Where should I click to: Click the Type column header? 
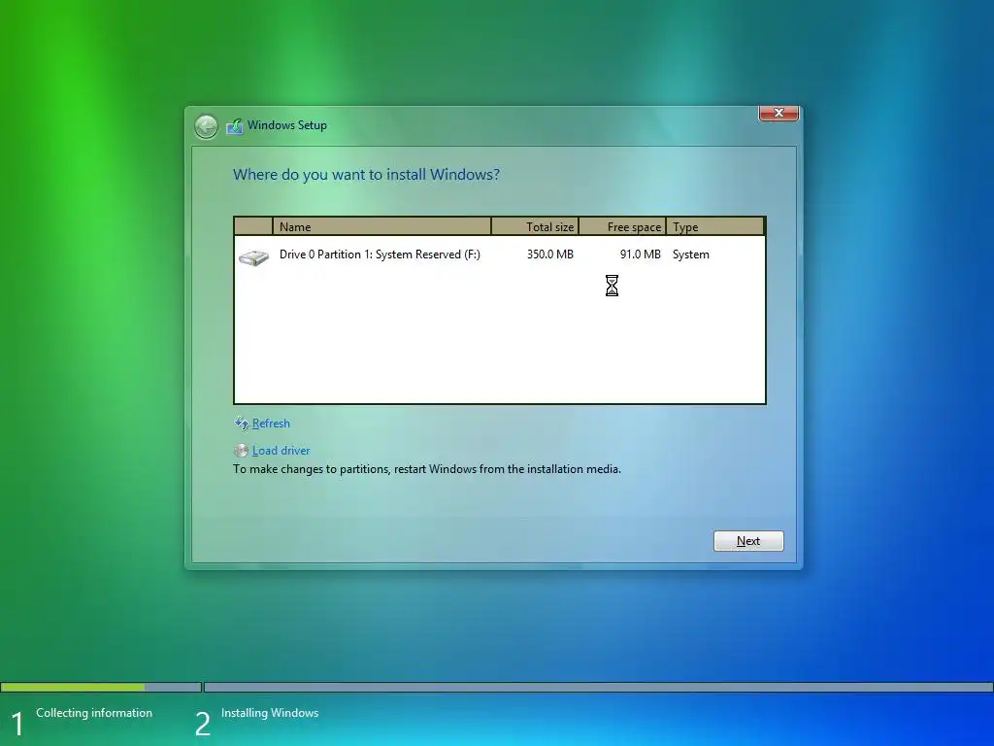click(x=715, y=226)
